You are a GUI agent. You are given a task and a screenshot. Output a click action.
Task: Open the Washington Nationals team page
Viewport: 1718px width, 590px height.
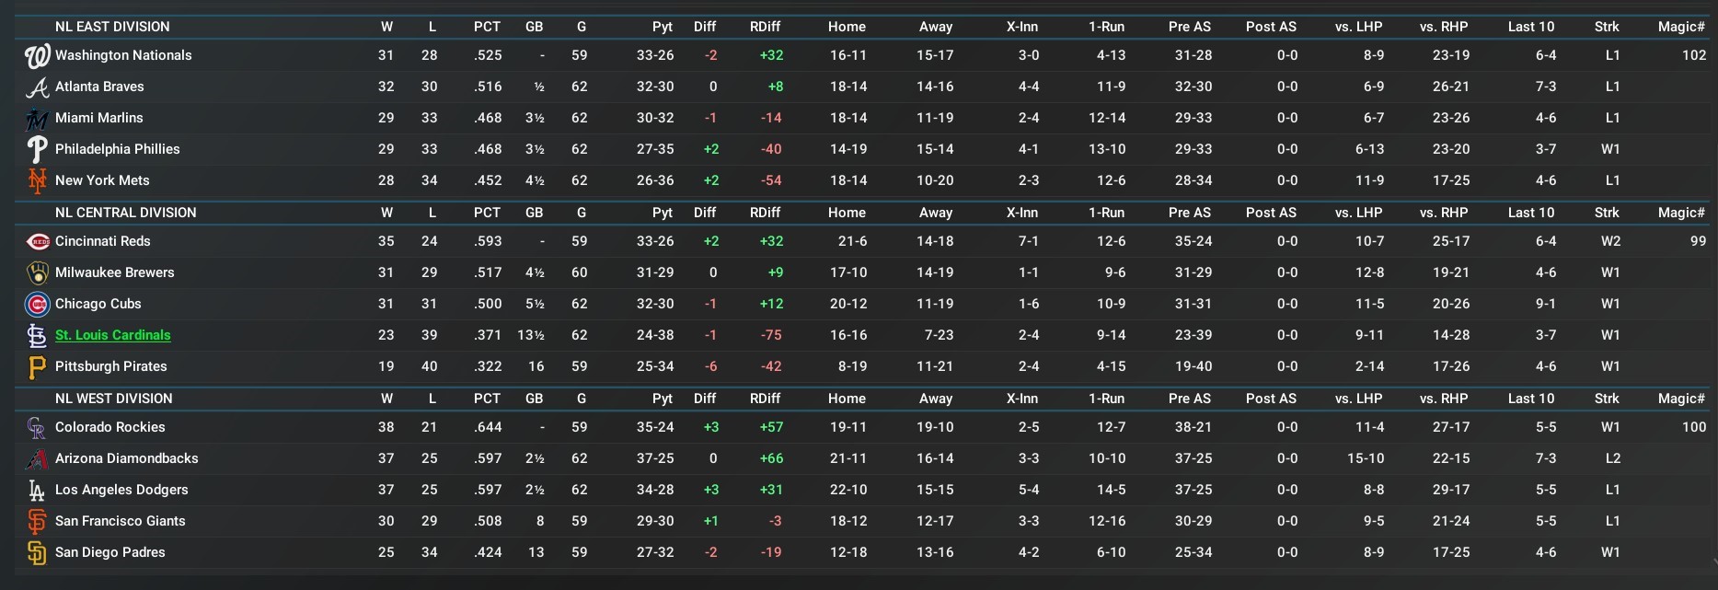pos(123,55)
